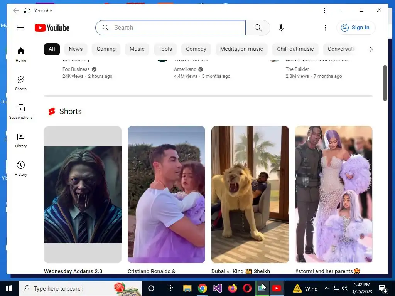Screen dimensions: 395x296
Task: Click the taskbar search box
Action: click(x=80, y=288)
